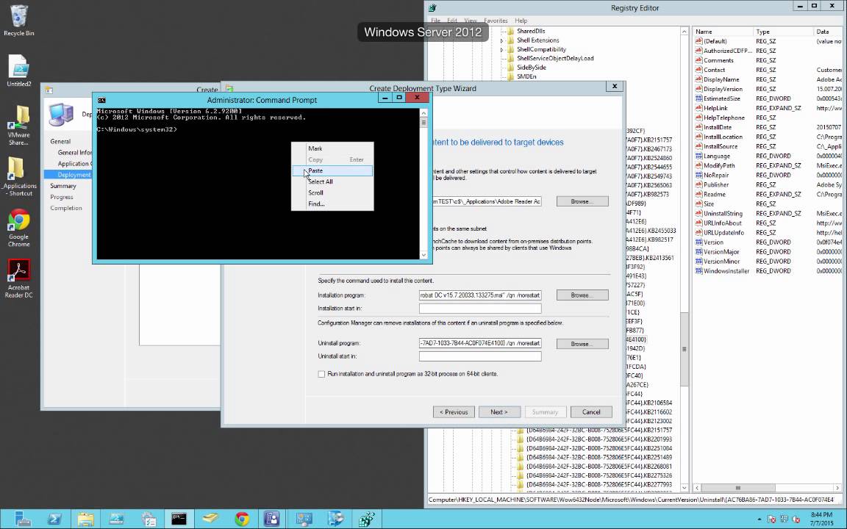Click the Name column header in Registry Editor

point(723,32)
